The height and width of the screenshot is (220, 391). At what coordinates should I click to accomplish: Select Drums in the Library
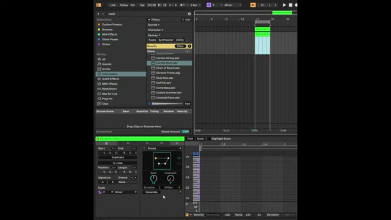(x=106, y=69)
